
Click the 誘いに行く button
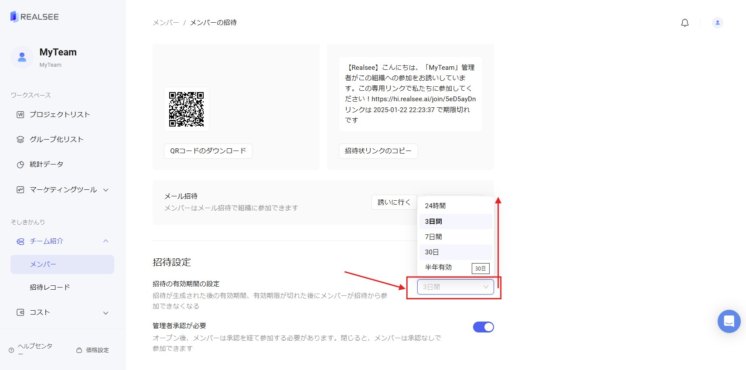point(394,202)
